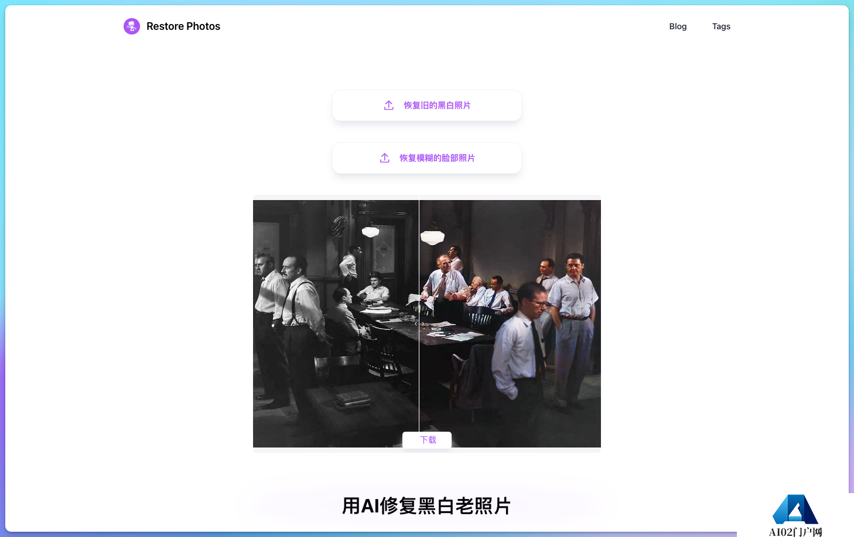Open the Blog menu item
This screenshot has width=854, height=537.
pyautogui.click(x=678, y=26)
